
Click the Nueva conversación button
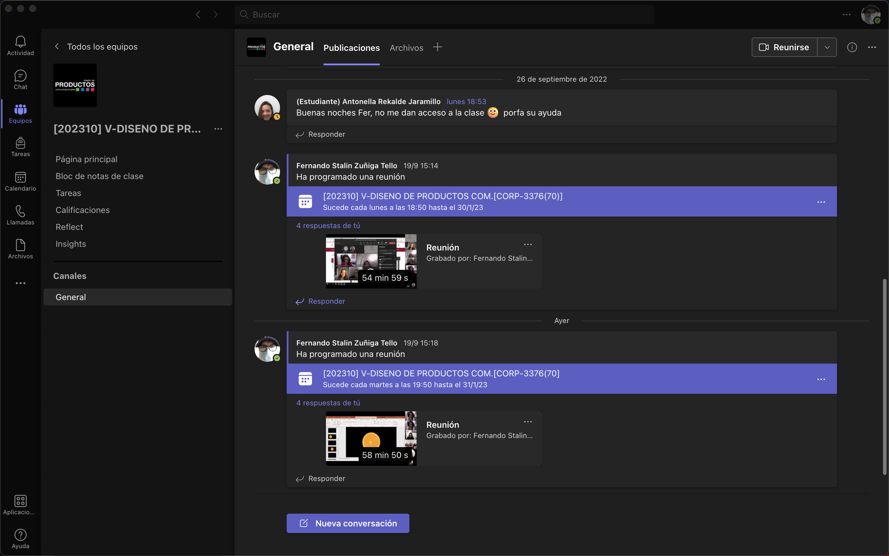348,523
